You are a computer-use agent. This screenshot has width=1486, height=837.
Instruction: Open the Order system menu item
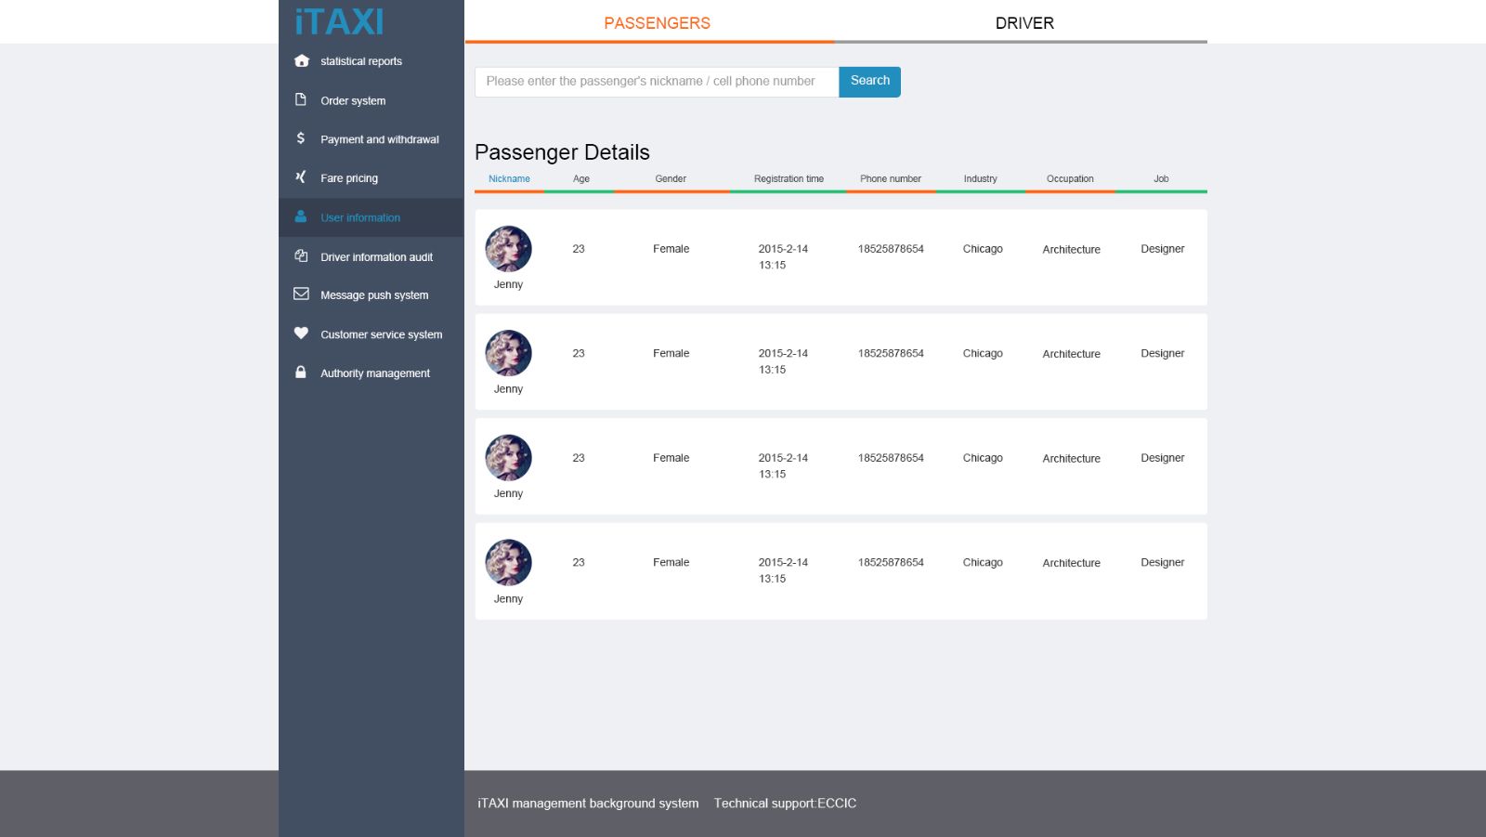tap(353, 101)
